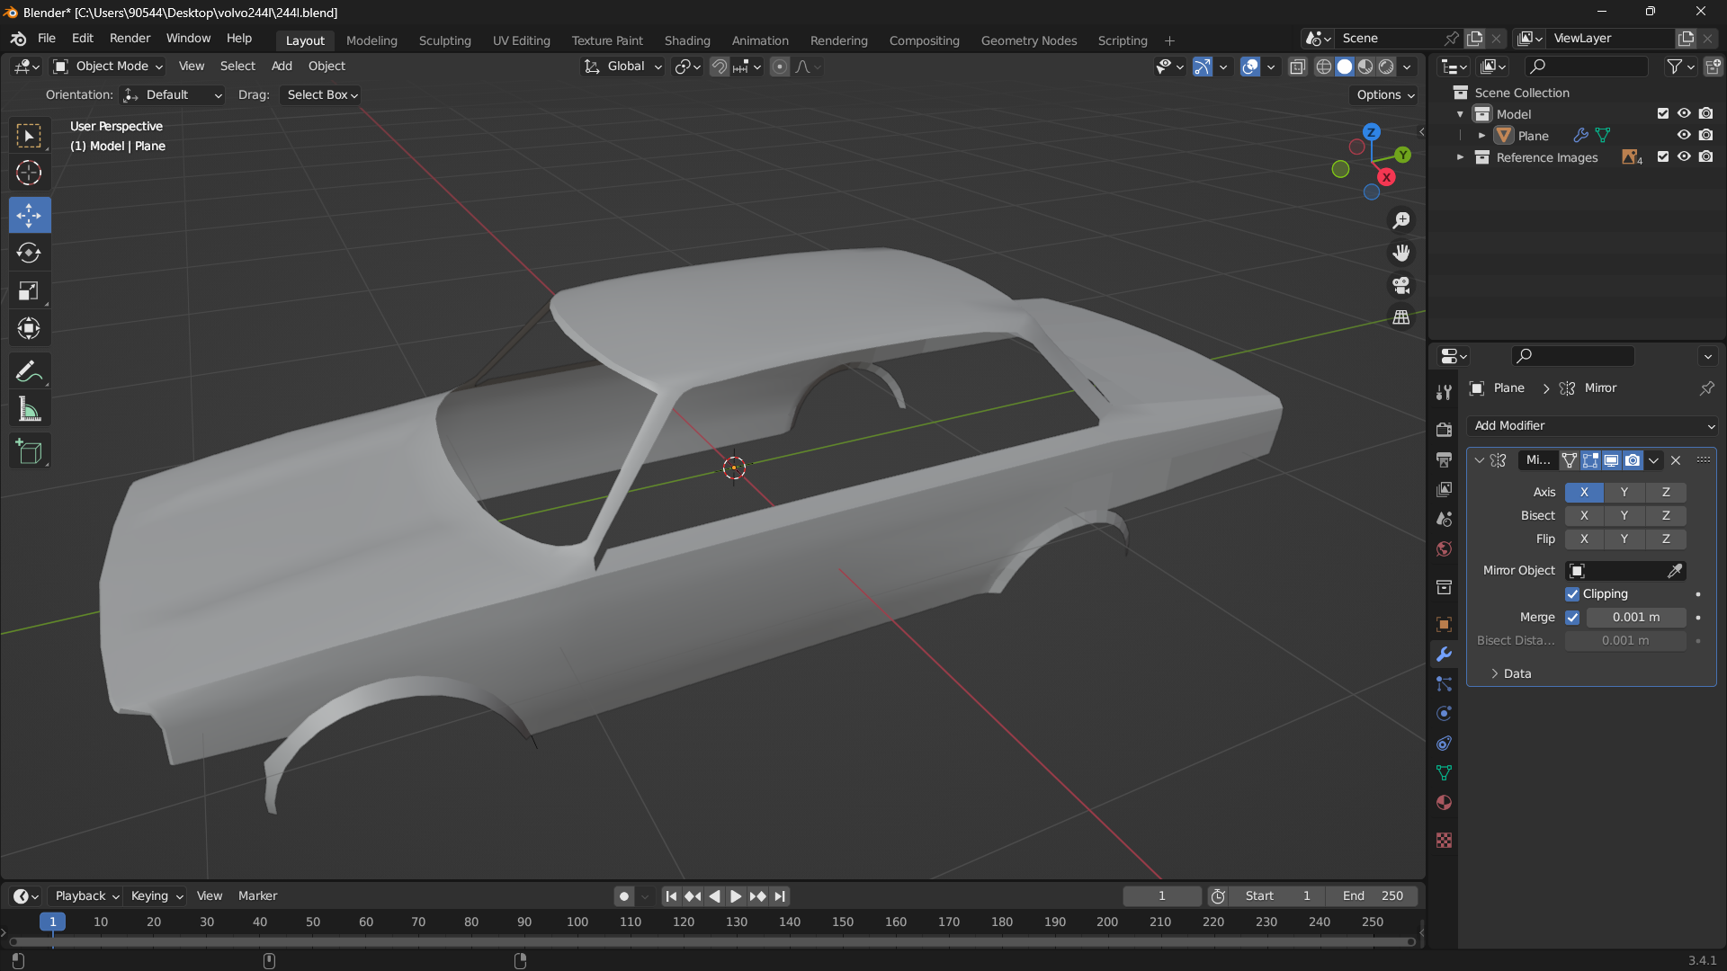Image resolution: width=1727 pixels, height=971 pixels.
Task: Click the Options button in viewport header
Action: (x=1385, y=95)
